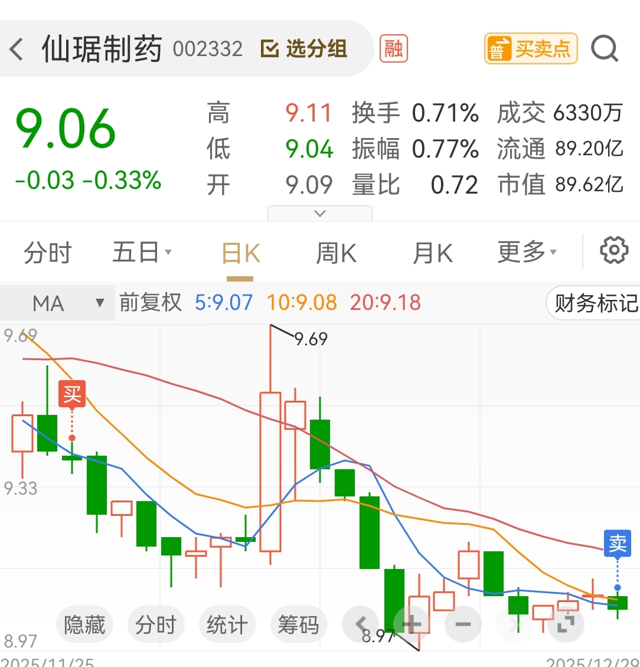This screenshot has height=667, width=640.
Task: Open the 筹码 chip distribution button
Action: (x=299, y=625)
